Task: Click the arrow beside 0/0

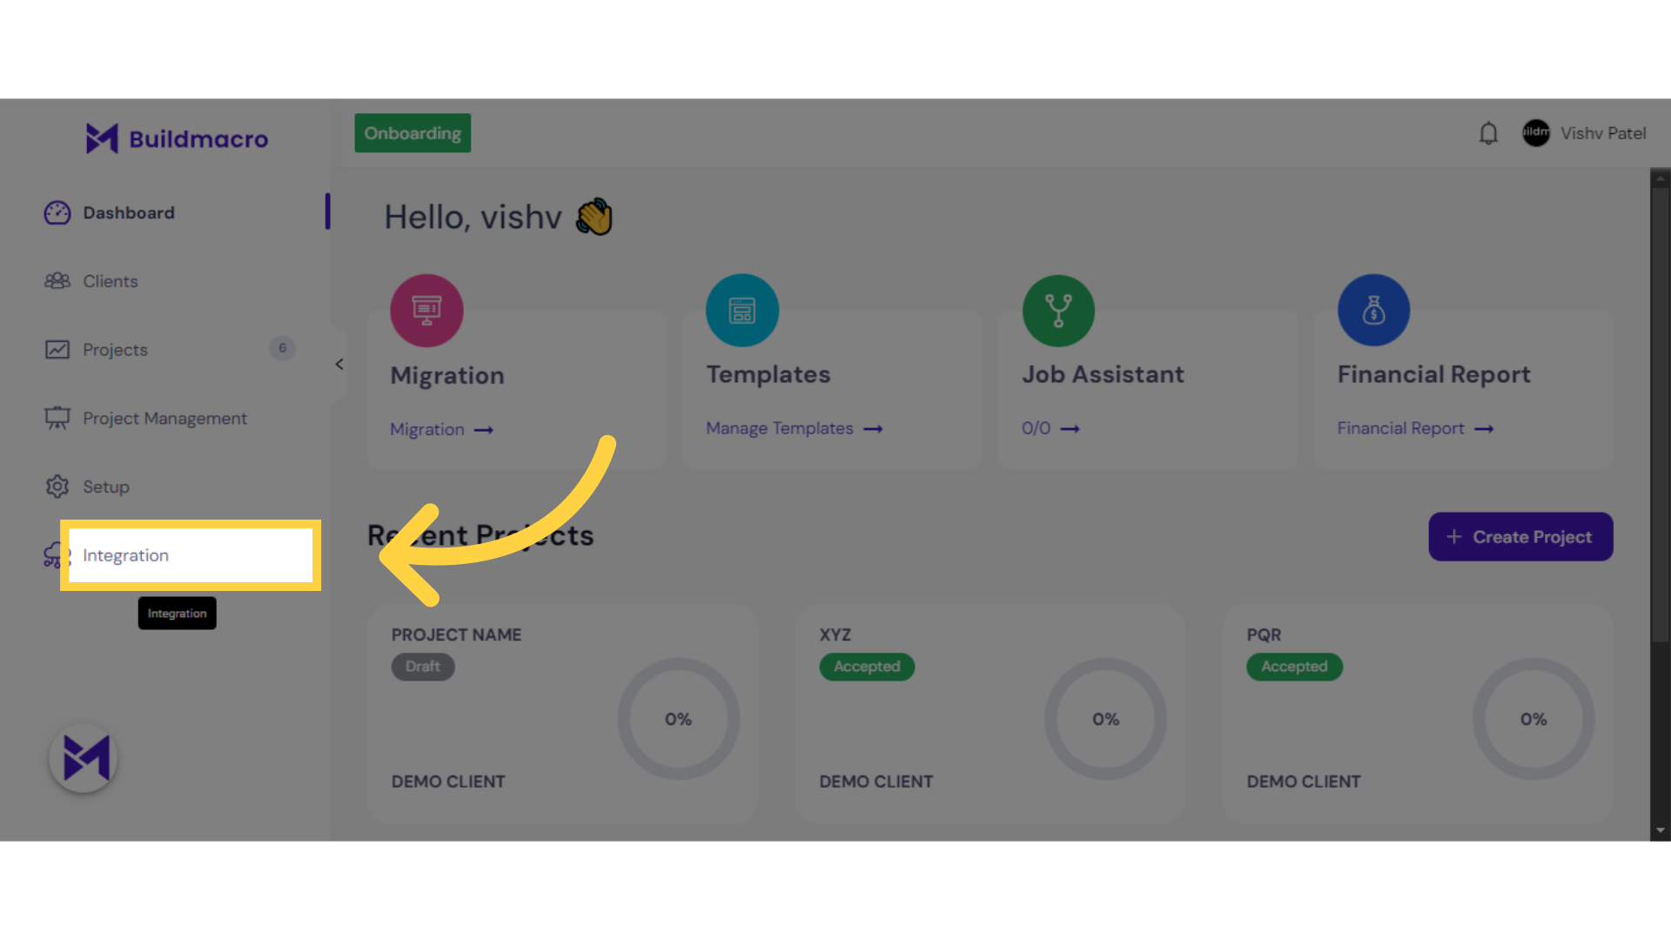Action: (1070, 429)
